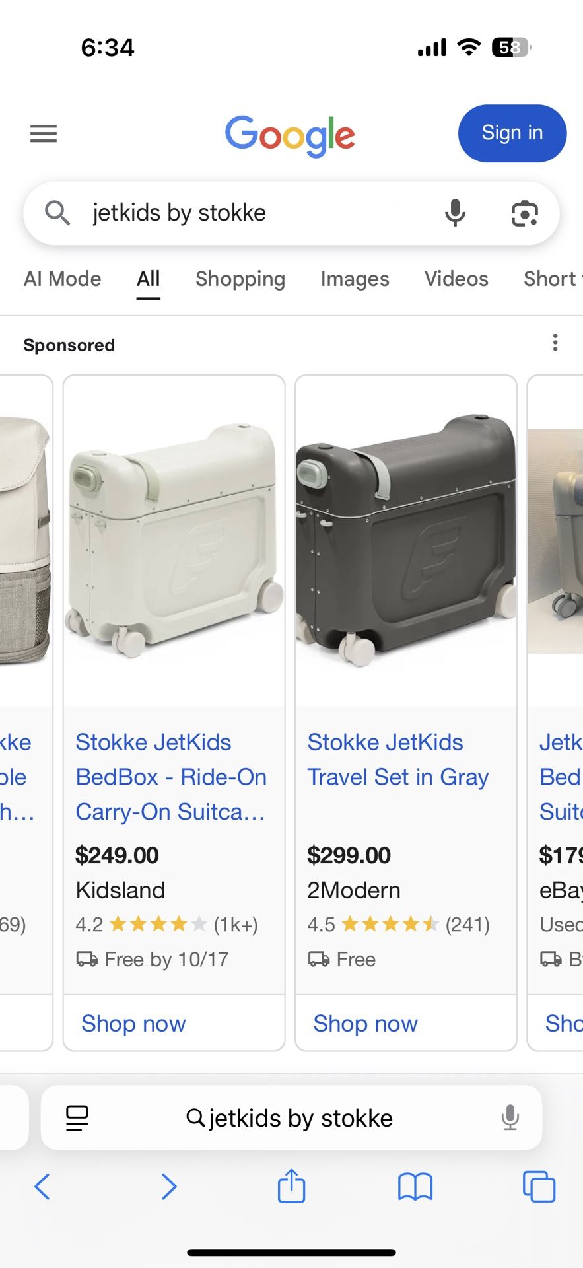Show open Safari tabs
Image resolution: width=583 pixels, height=1268 pixels.
[x=539, y=1187]
